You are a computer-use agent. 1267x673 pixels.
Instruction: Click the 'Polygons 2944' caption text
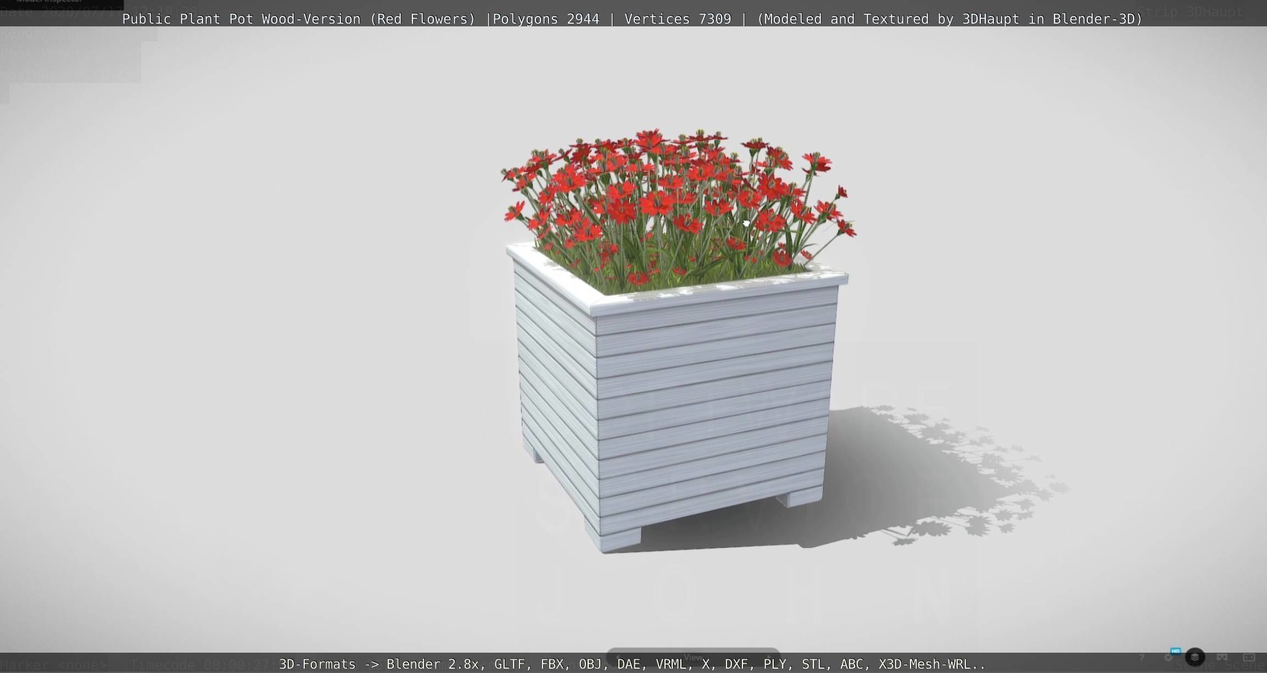(x=546, y=19)
